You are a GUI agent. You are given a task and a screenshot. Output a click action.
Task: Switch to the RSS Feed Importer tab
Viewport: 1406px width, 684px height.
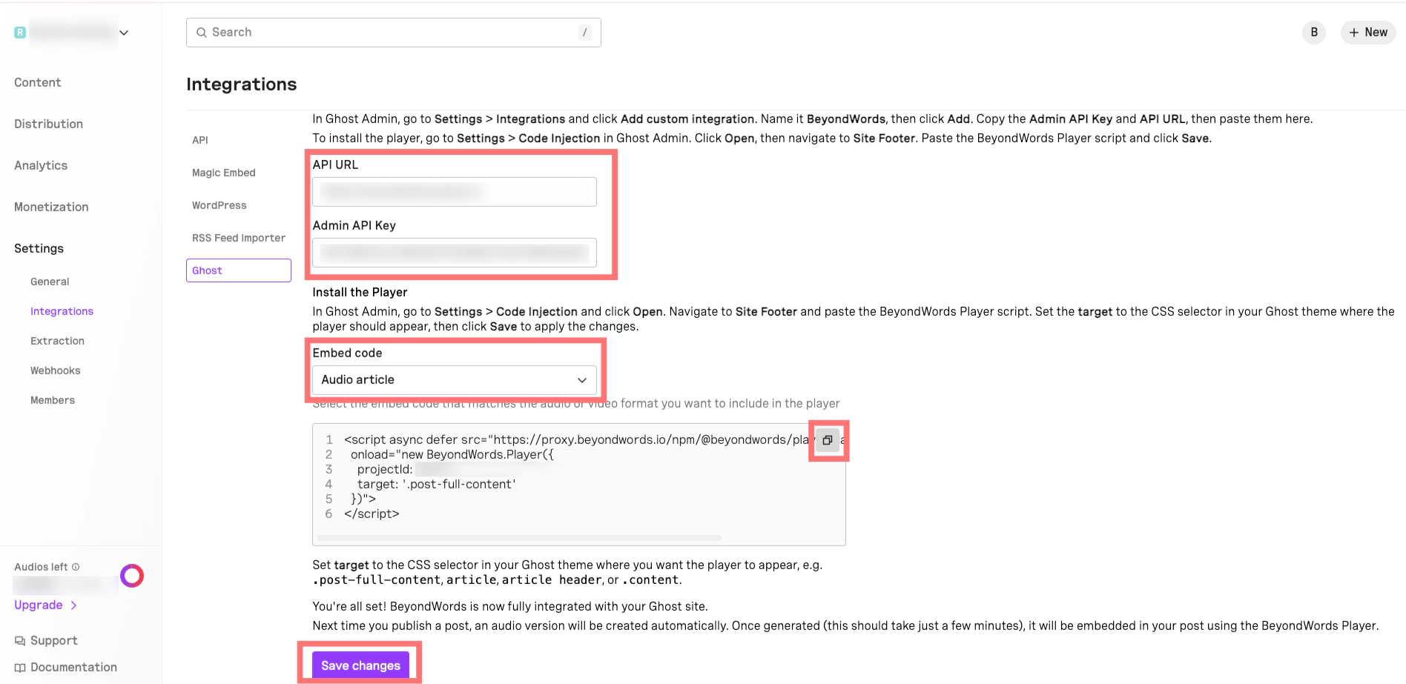click(239, 238)
